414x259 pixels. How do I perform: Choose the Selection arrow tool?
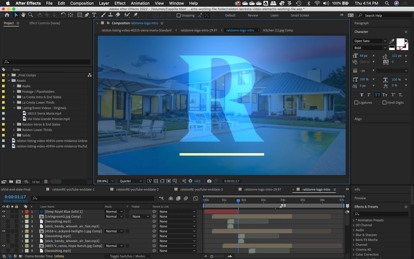point(16,15)
